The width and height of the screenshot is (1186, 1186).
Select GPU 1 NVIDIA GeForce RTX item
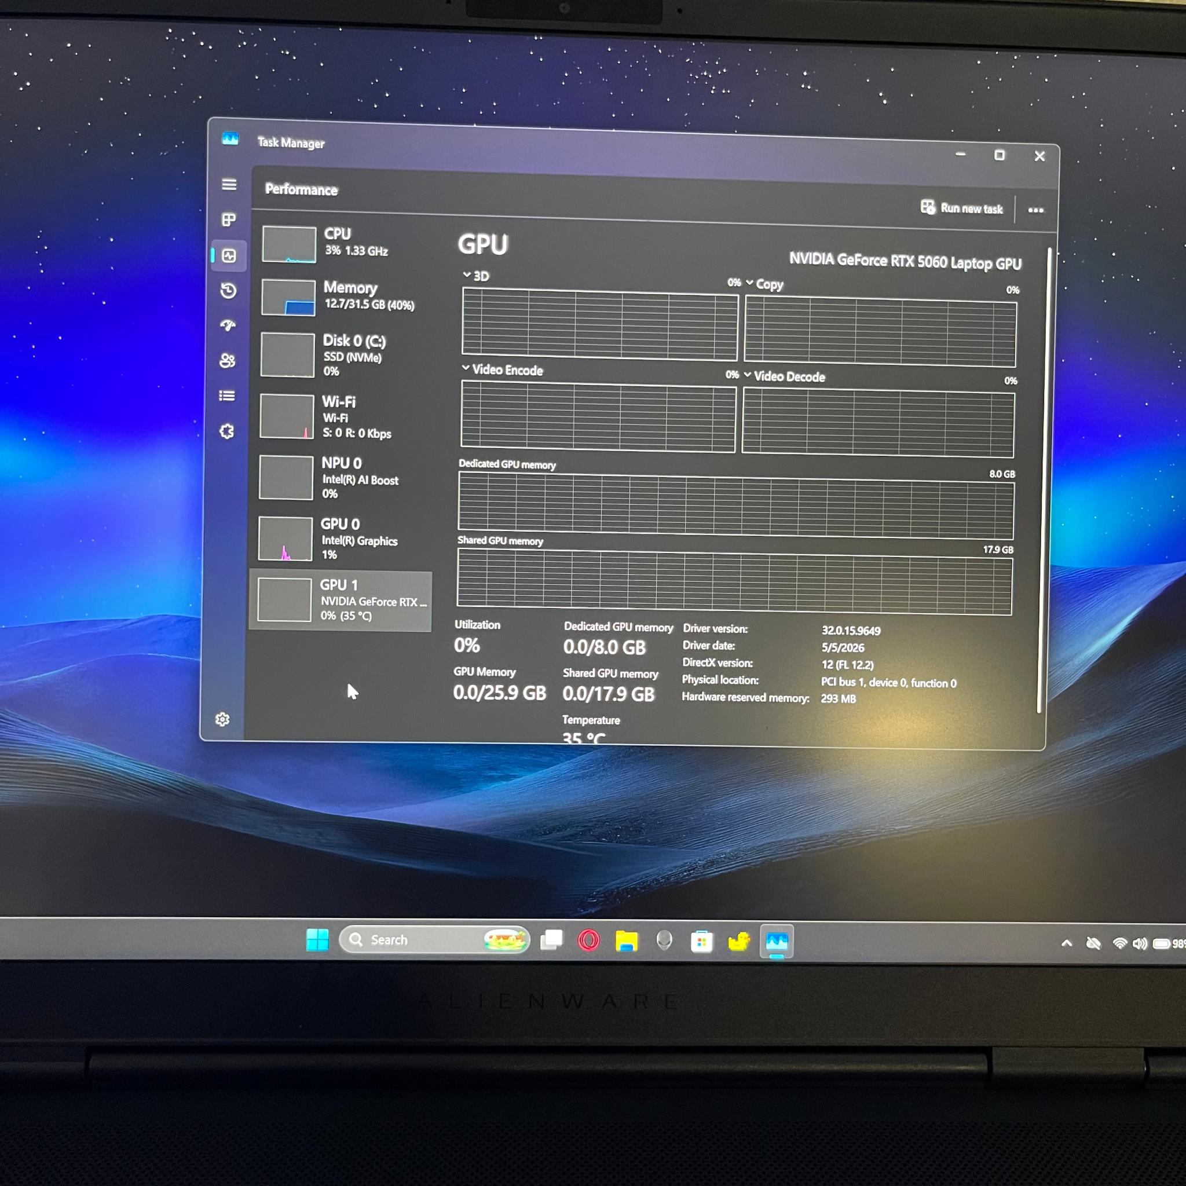pyautogui.click(x=341, y=601)
